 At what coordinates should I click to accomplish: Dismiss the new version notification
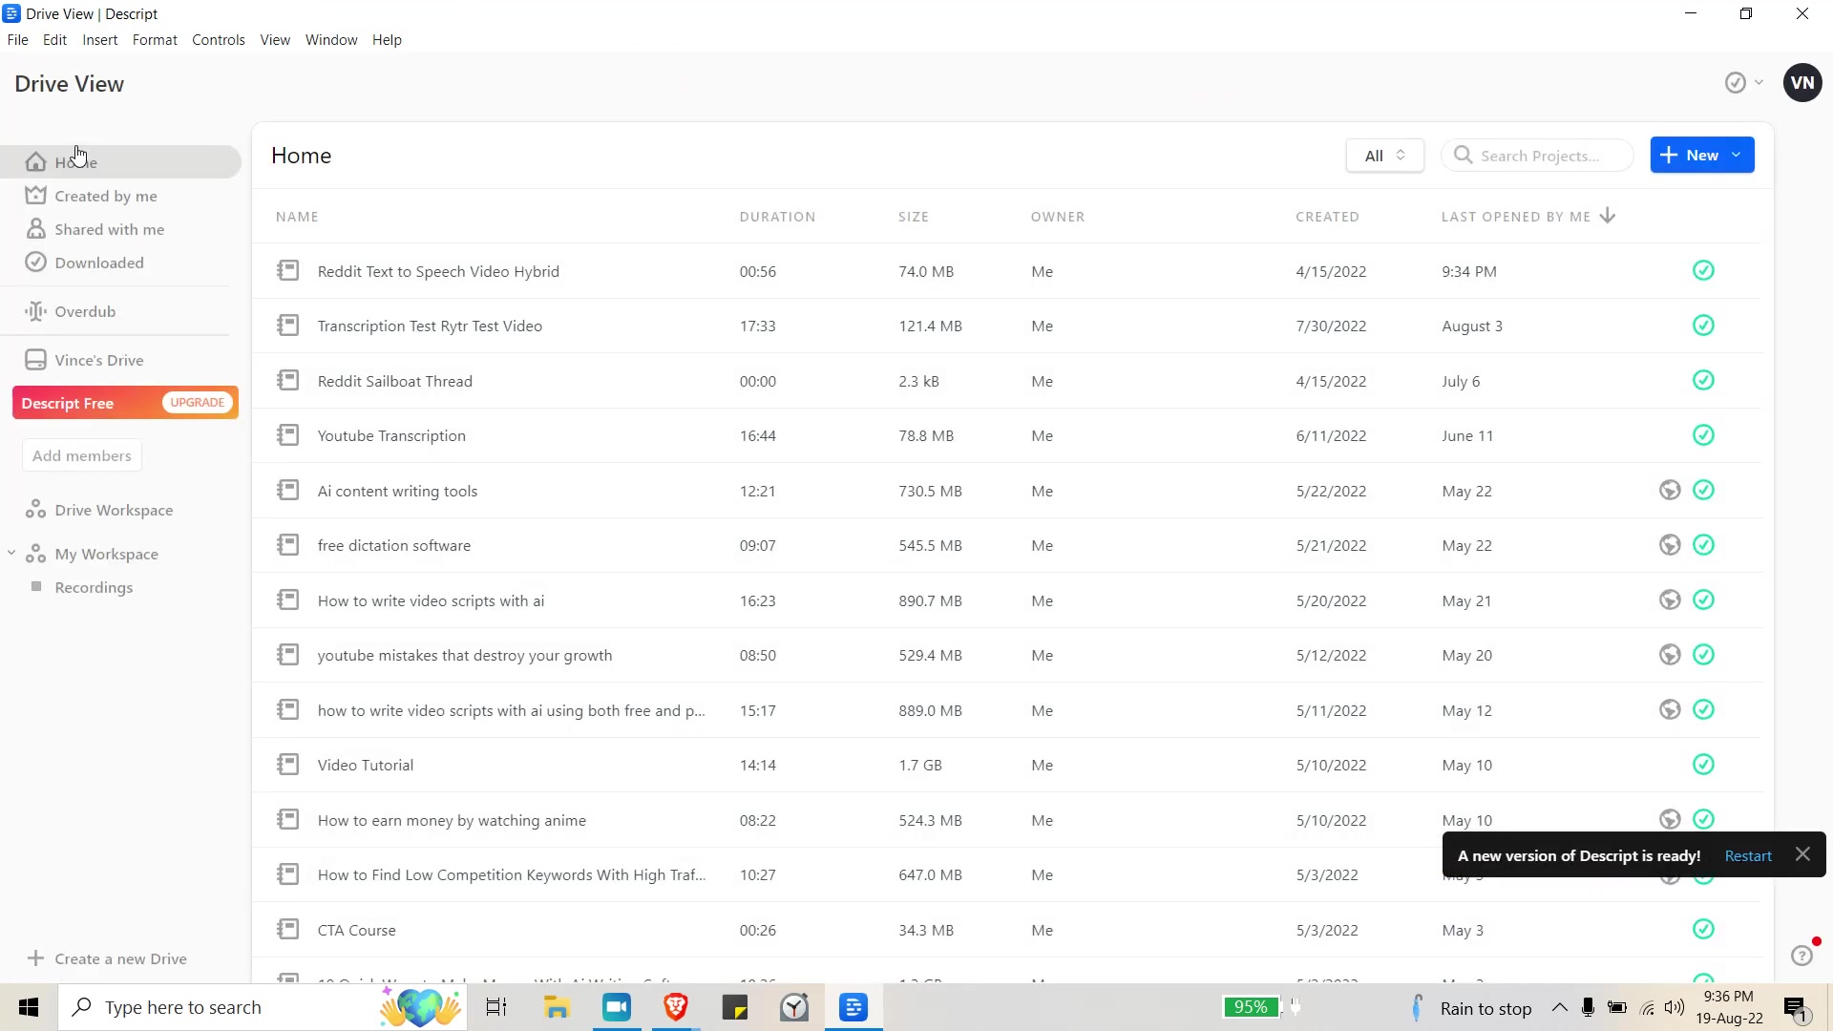(1802, 854)
